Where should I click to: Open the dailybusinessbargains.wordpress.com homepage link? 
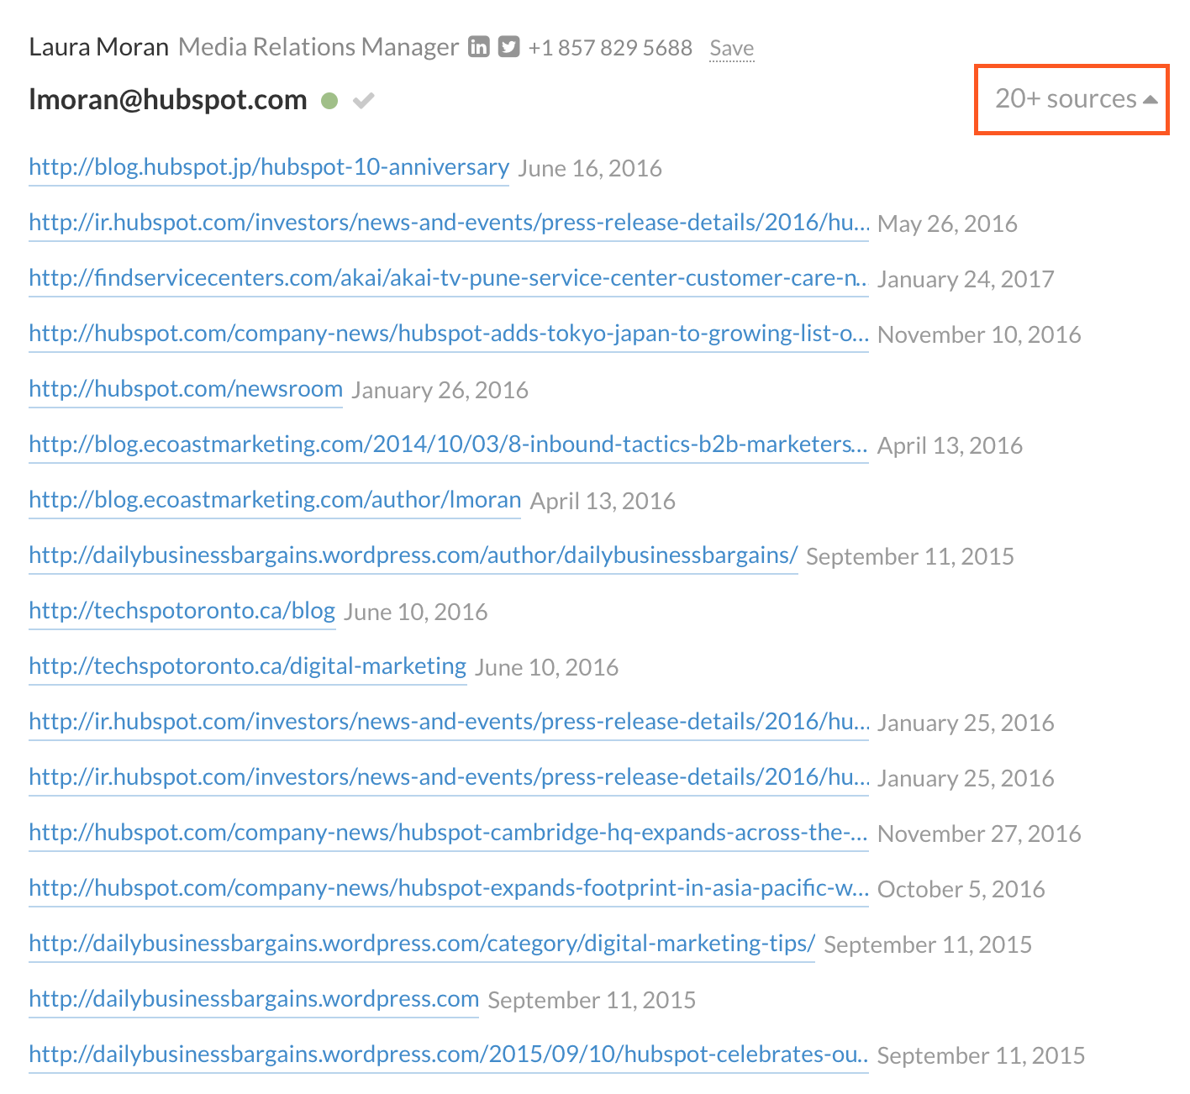pyautogui.click(x=254, y=999)
